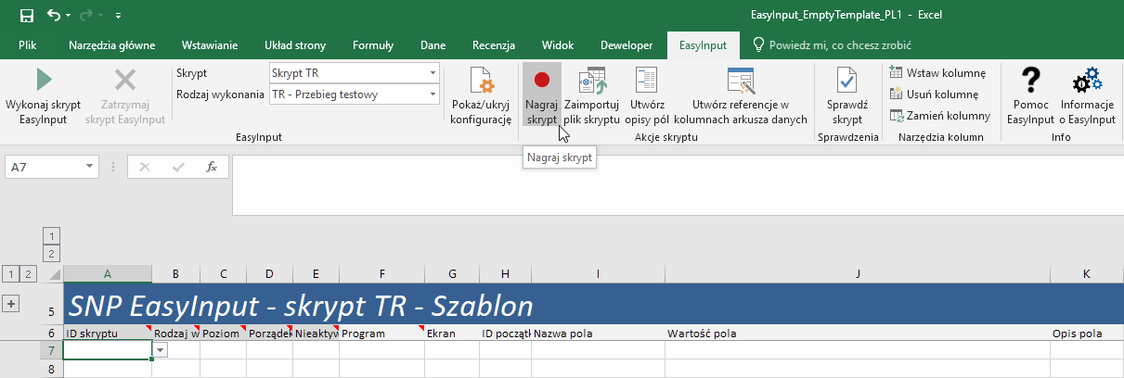Click row outline level 2 button
The image size is (1124, 378).
(29, 273)
